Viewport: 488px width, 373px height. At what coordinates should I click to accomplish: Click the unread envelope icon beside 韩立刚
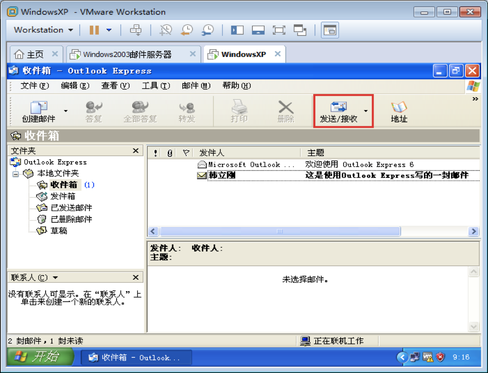click(x=202, y=176)
